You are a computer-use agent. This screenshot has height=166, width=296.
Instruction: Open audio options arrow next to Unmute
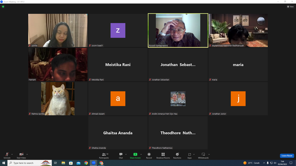12,154
